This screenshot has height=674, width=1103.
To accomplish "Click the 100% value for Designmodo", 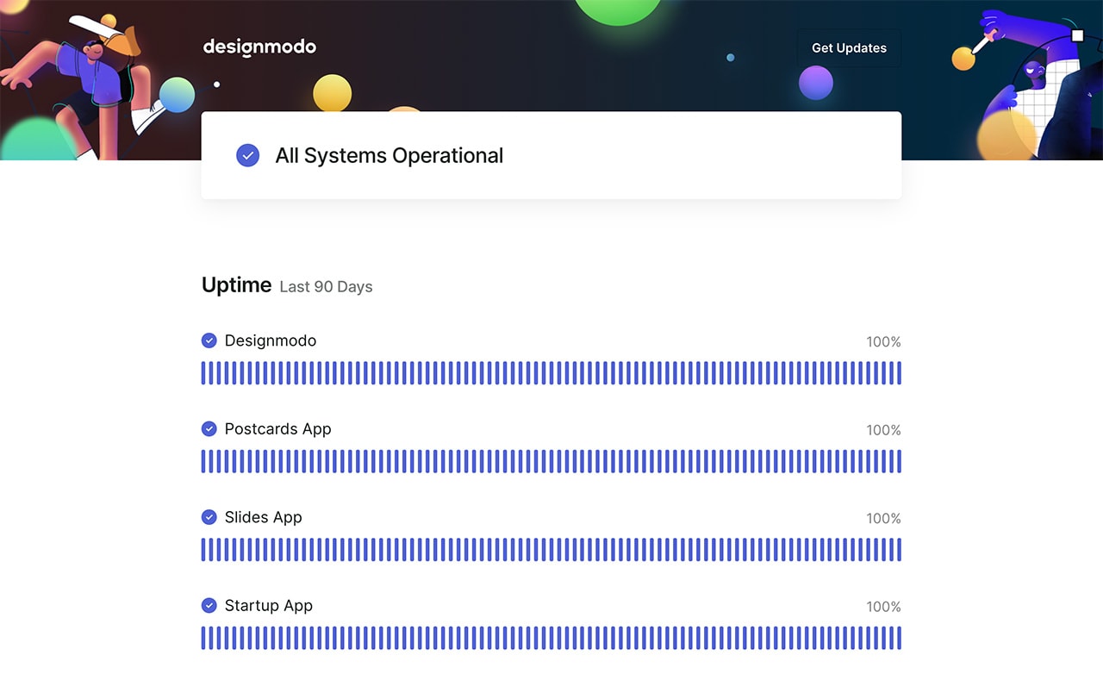I will (883, 342).
